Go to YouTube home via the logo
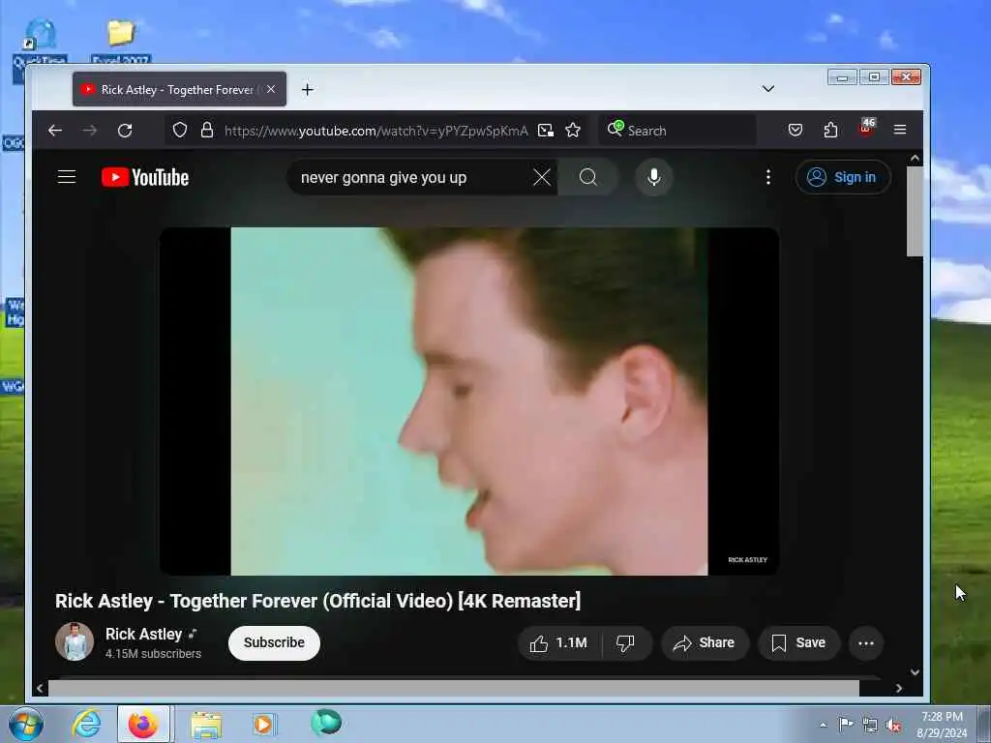 tap(145, 178)
